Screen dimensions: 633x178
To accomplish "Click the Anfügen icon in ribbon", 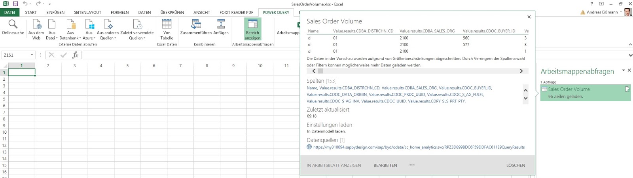I will click(221, 25).
